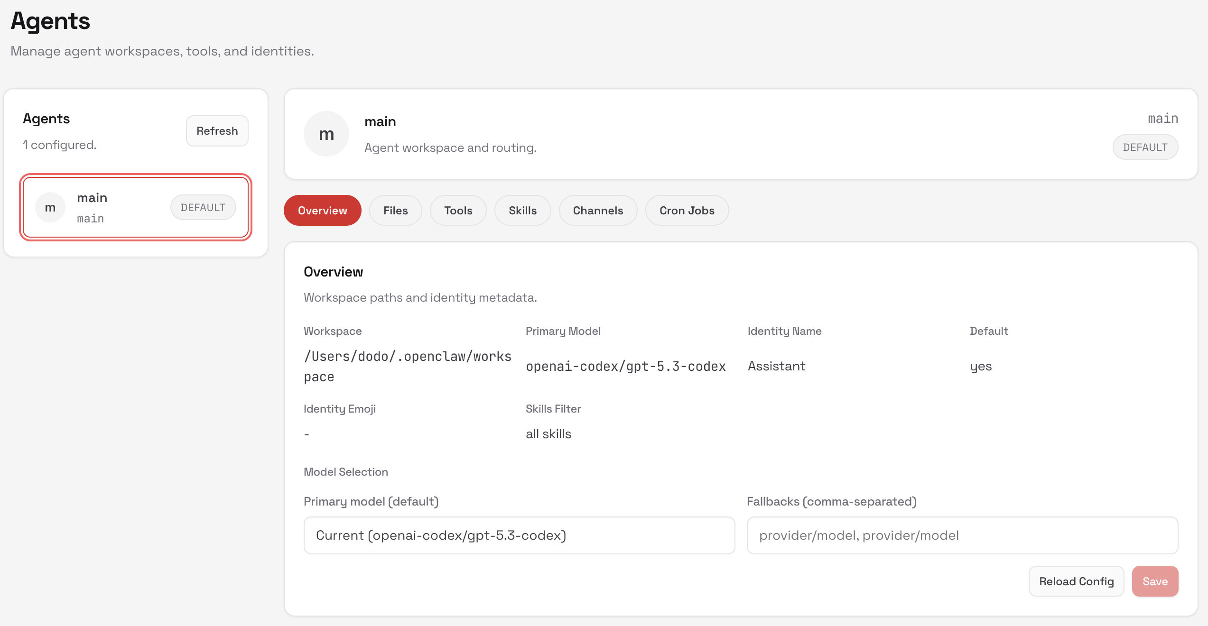Switch to the Overview tab
The image size is (1208, 626).
tap(322, 211)
